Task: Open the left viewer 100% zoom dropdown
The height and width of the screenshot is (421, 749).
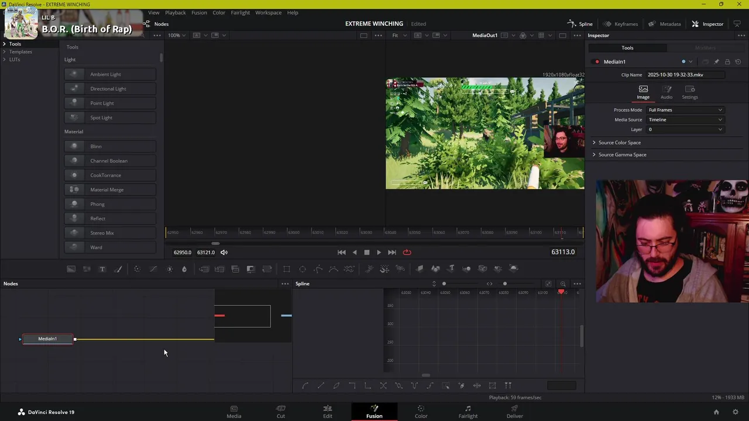Action: (177, 36)
